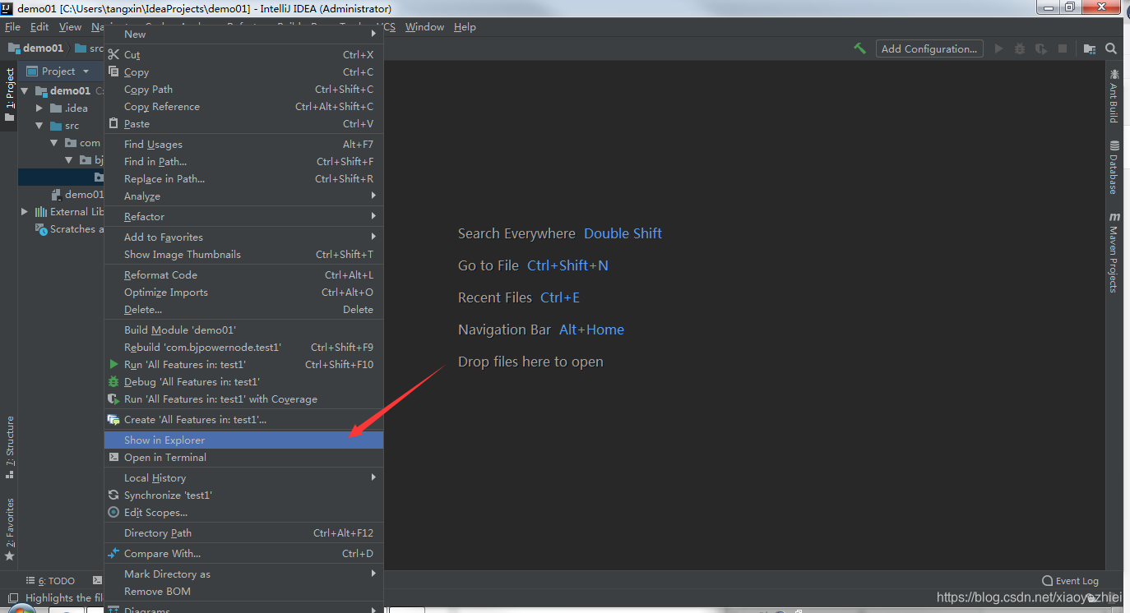Viewport: 1130px width, 613px height.
Task: Select Copy Path menu entry
Action: pos(243,90)
